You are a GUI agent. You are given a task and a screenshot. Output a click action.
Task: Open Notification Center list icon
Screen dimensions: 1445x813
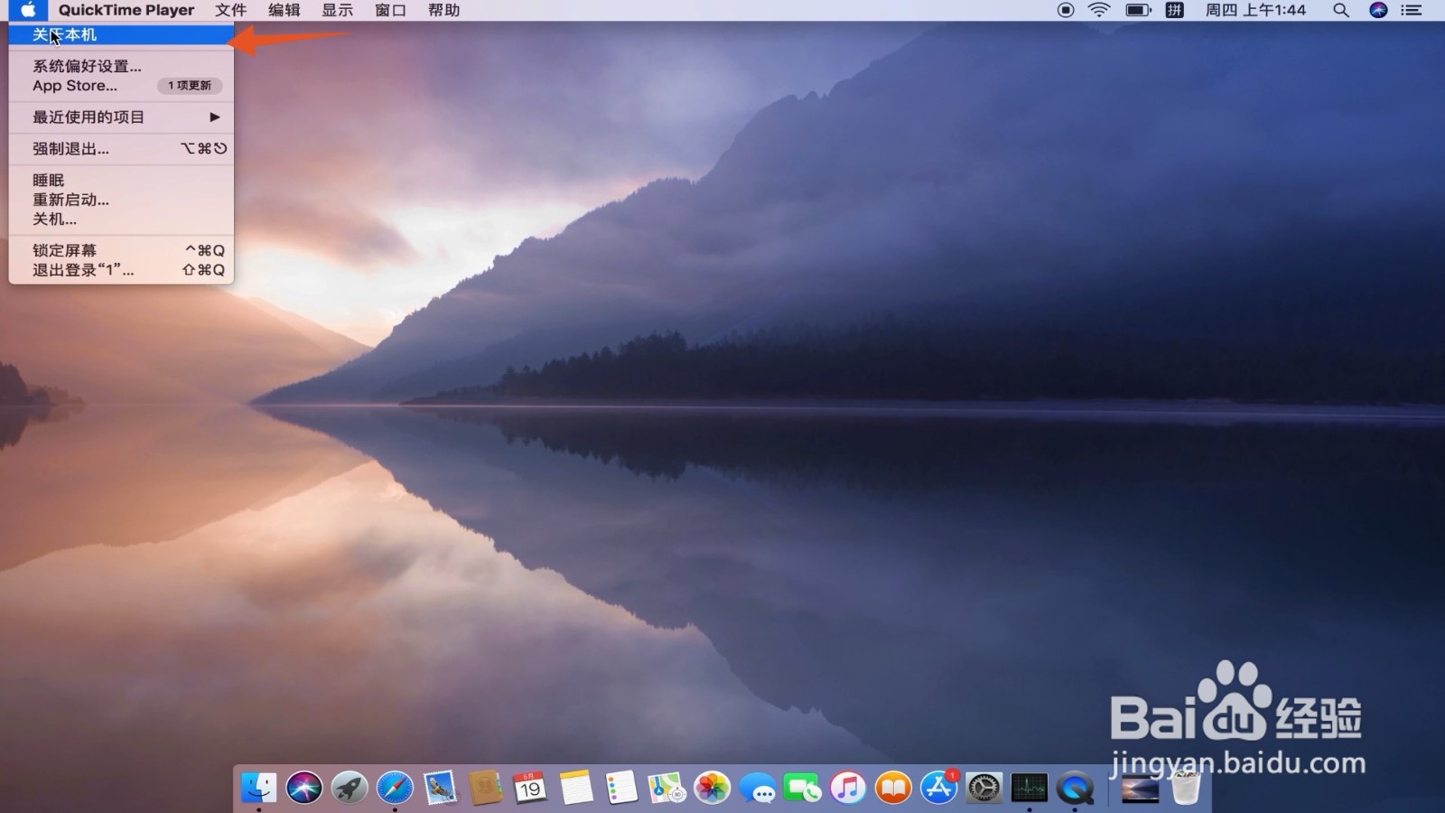click(1412, 10)
